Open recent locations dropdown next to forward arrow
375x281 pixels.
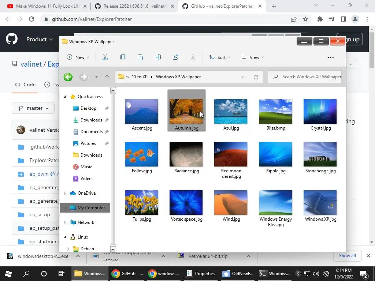coord(96,77)
